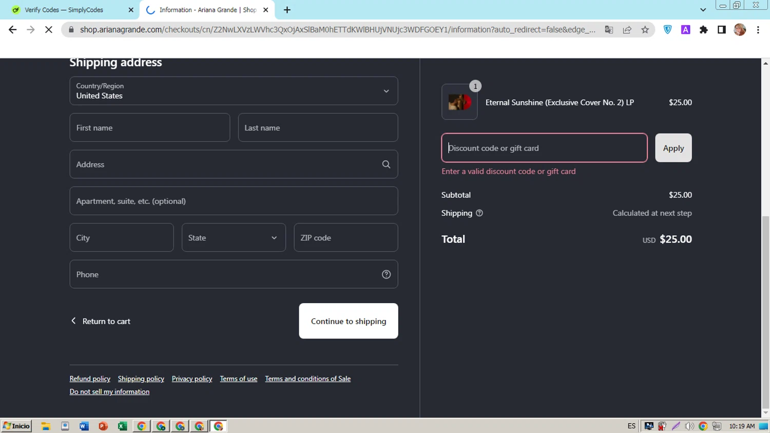The image size is (770, 433).
Task: Open the Terms of use link
Action: click(239, 379)
